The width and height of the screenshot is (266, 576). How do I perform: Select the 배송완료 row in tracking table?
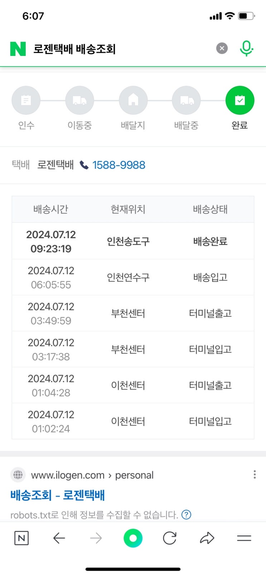pos(133,241)
